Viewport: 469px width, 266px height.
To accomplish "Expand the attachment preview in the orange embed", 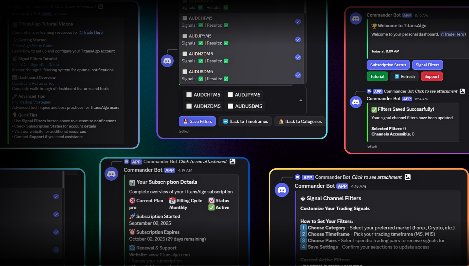I will coord(407,177).
